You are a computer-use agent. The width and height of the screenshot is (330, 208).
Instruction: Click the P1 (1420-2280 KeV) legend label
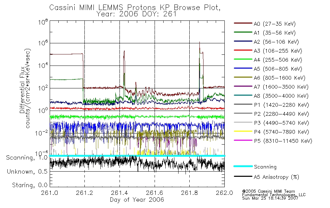click(x=281, y=105)
